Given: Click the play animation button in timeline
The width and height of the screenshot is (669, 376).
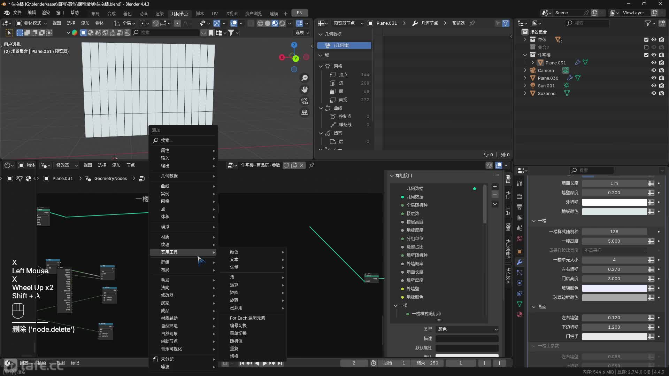Looking at the screenshot, I should [x=264, y=363].
